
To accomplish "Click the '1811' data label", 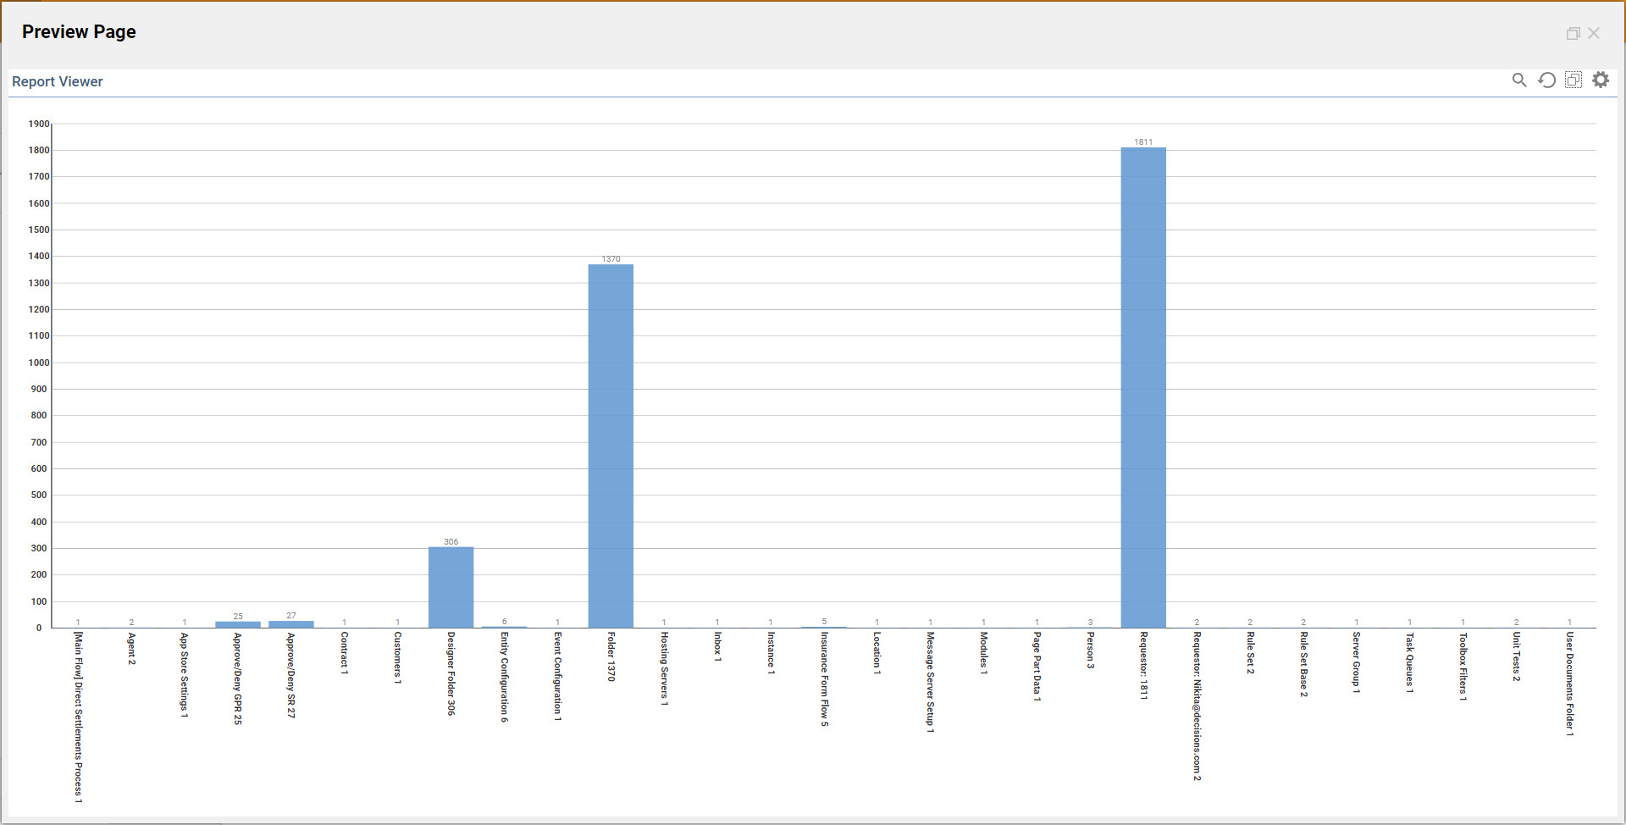I will point(1143,142).
